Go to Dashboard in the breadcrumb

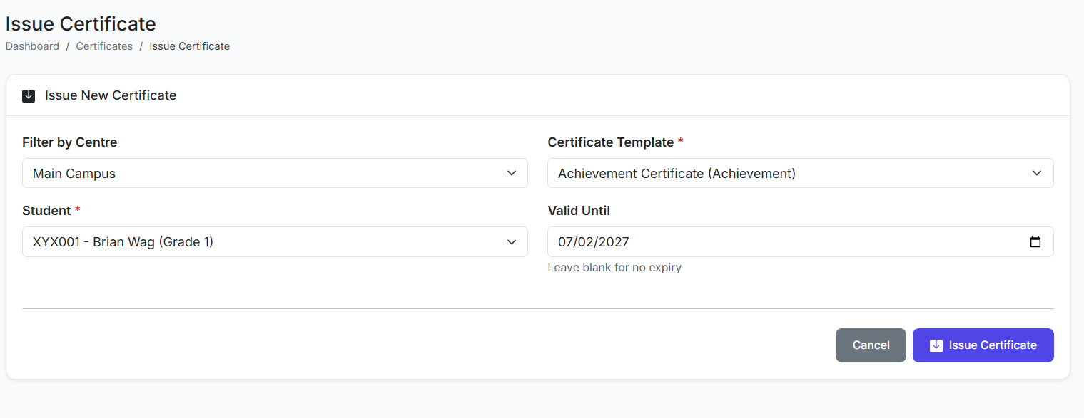[x=32, y=46]
